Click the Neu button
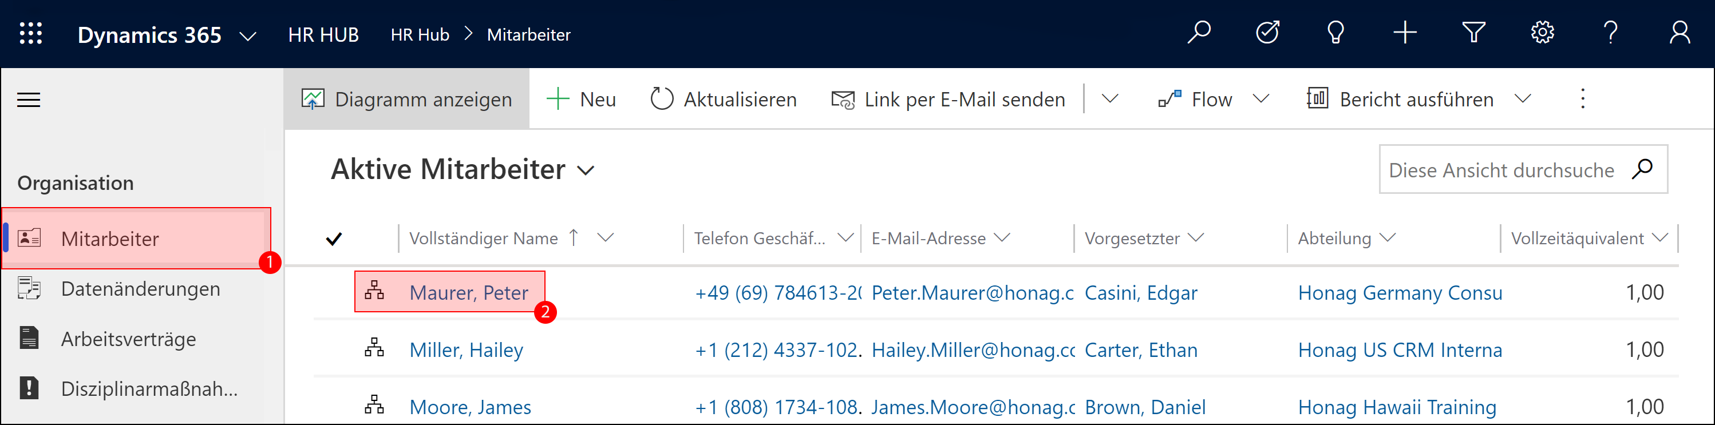Viewport: 1715px width, 425px height. 581,99
